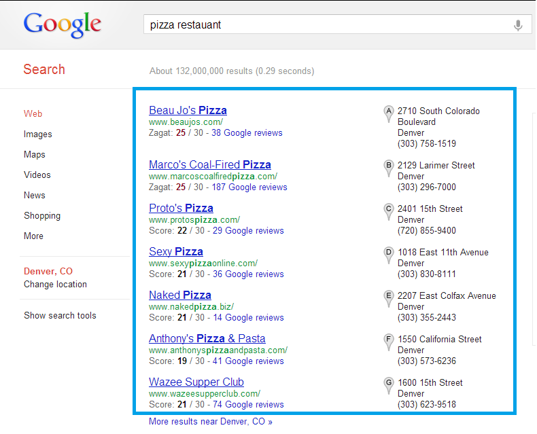Open the Naked Pizza result
This screenshot has height=434, width=537.
coord(180,295)
